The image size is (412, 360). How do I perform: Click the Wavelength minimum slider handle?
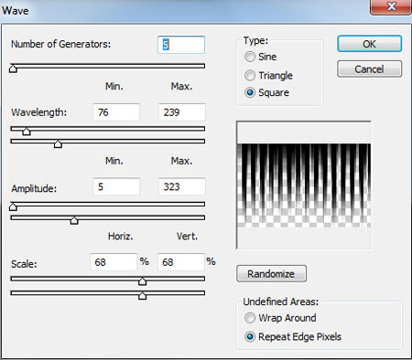point(27,131)
